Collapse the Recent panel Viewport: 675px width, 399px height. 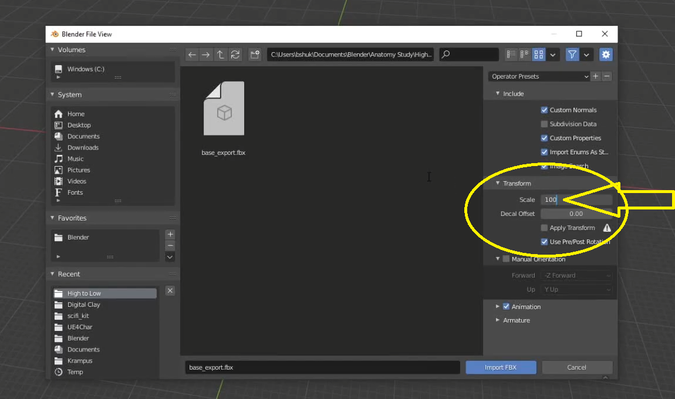coord(52,274)
